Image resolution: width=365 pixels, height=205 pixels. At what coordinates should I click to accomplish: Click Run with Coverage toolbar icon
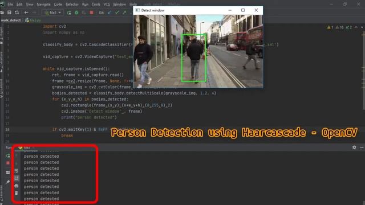coord(84,13)
